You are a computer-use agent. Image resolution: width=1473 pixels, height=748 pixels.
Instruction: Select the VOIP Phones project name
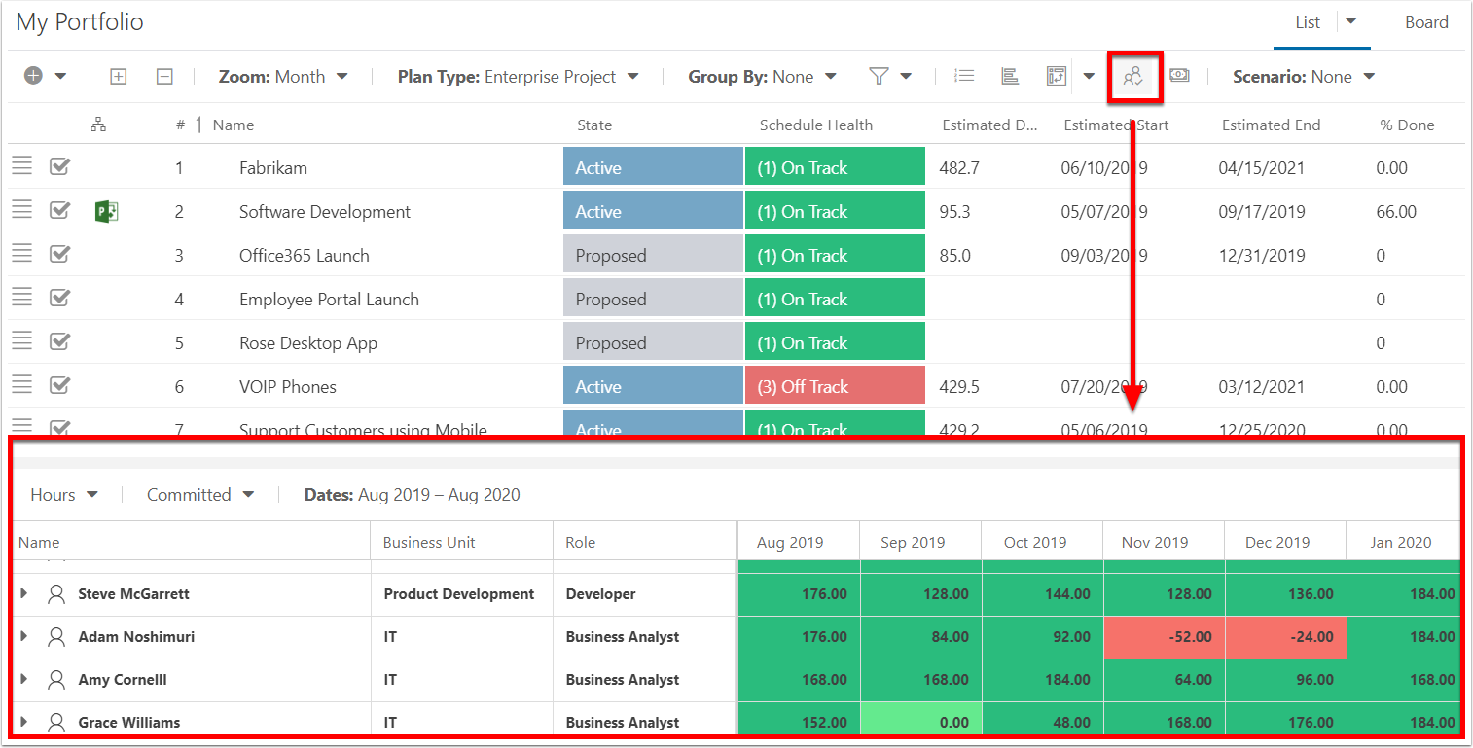click(288, 386)
